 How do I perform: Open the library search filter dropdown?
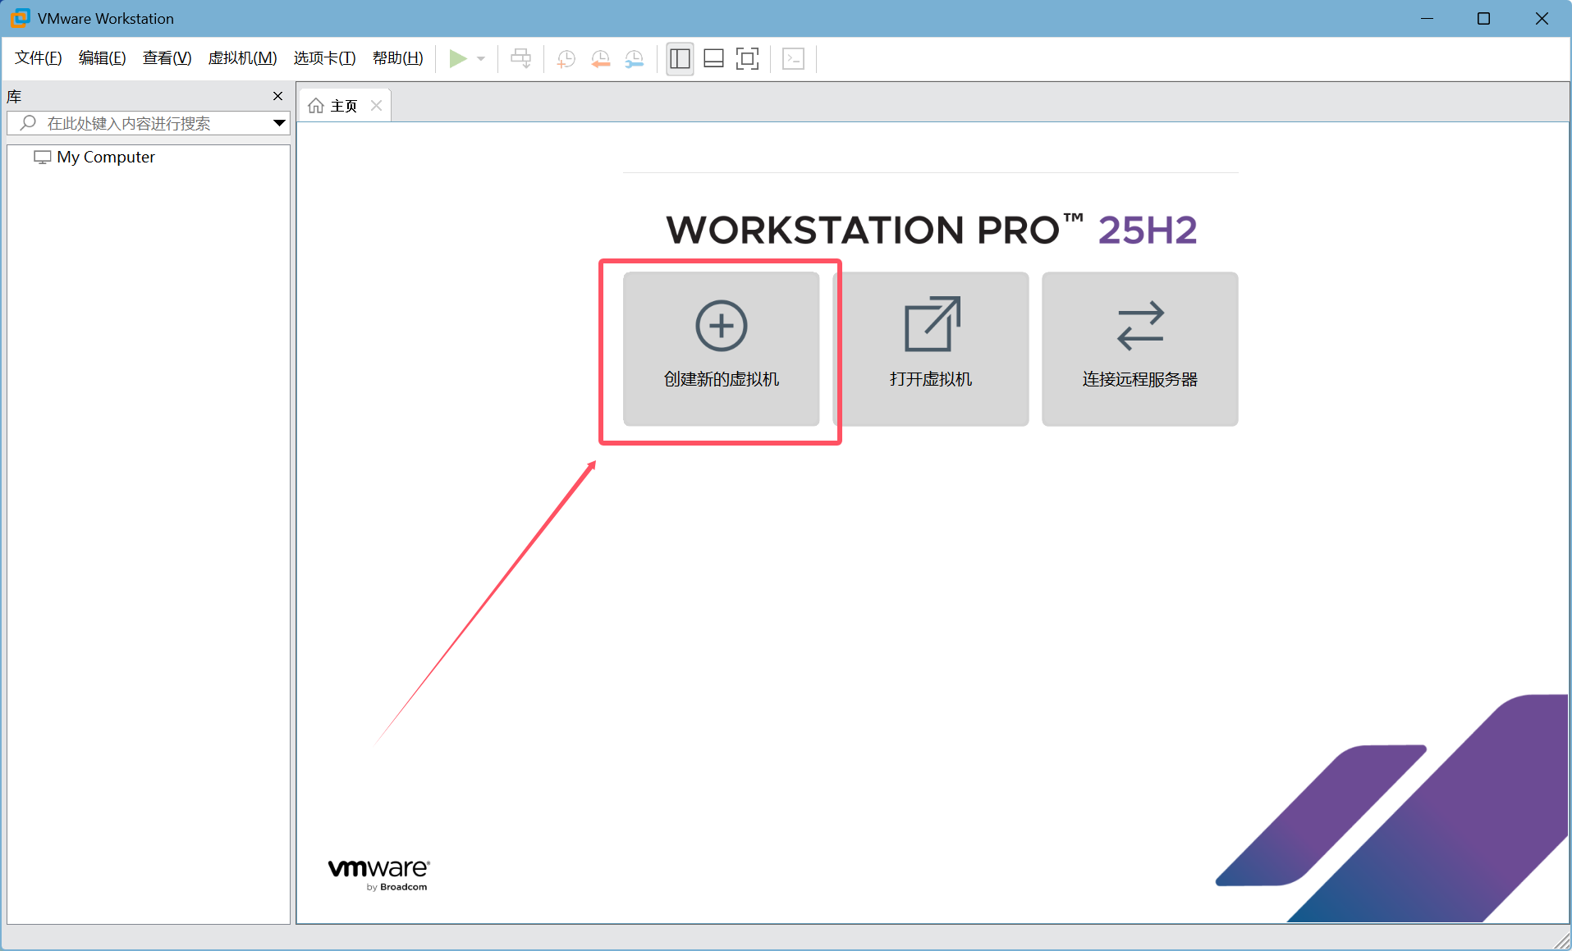(x=279, y=123)
